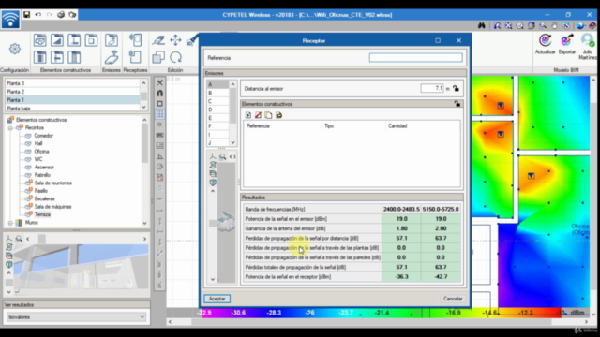Screen dimensions: 600x337
Task: Click the Tipo column header
Action: (353, 126)
